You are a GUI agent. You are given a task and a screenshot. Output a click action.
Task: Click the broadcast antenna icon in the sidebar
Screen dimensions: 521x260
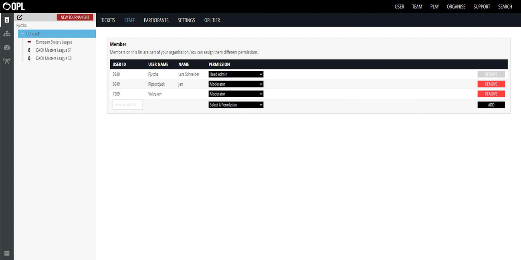point(7,61)
